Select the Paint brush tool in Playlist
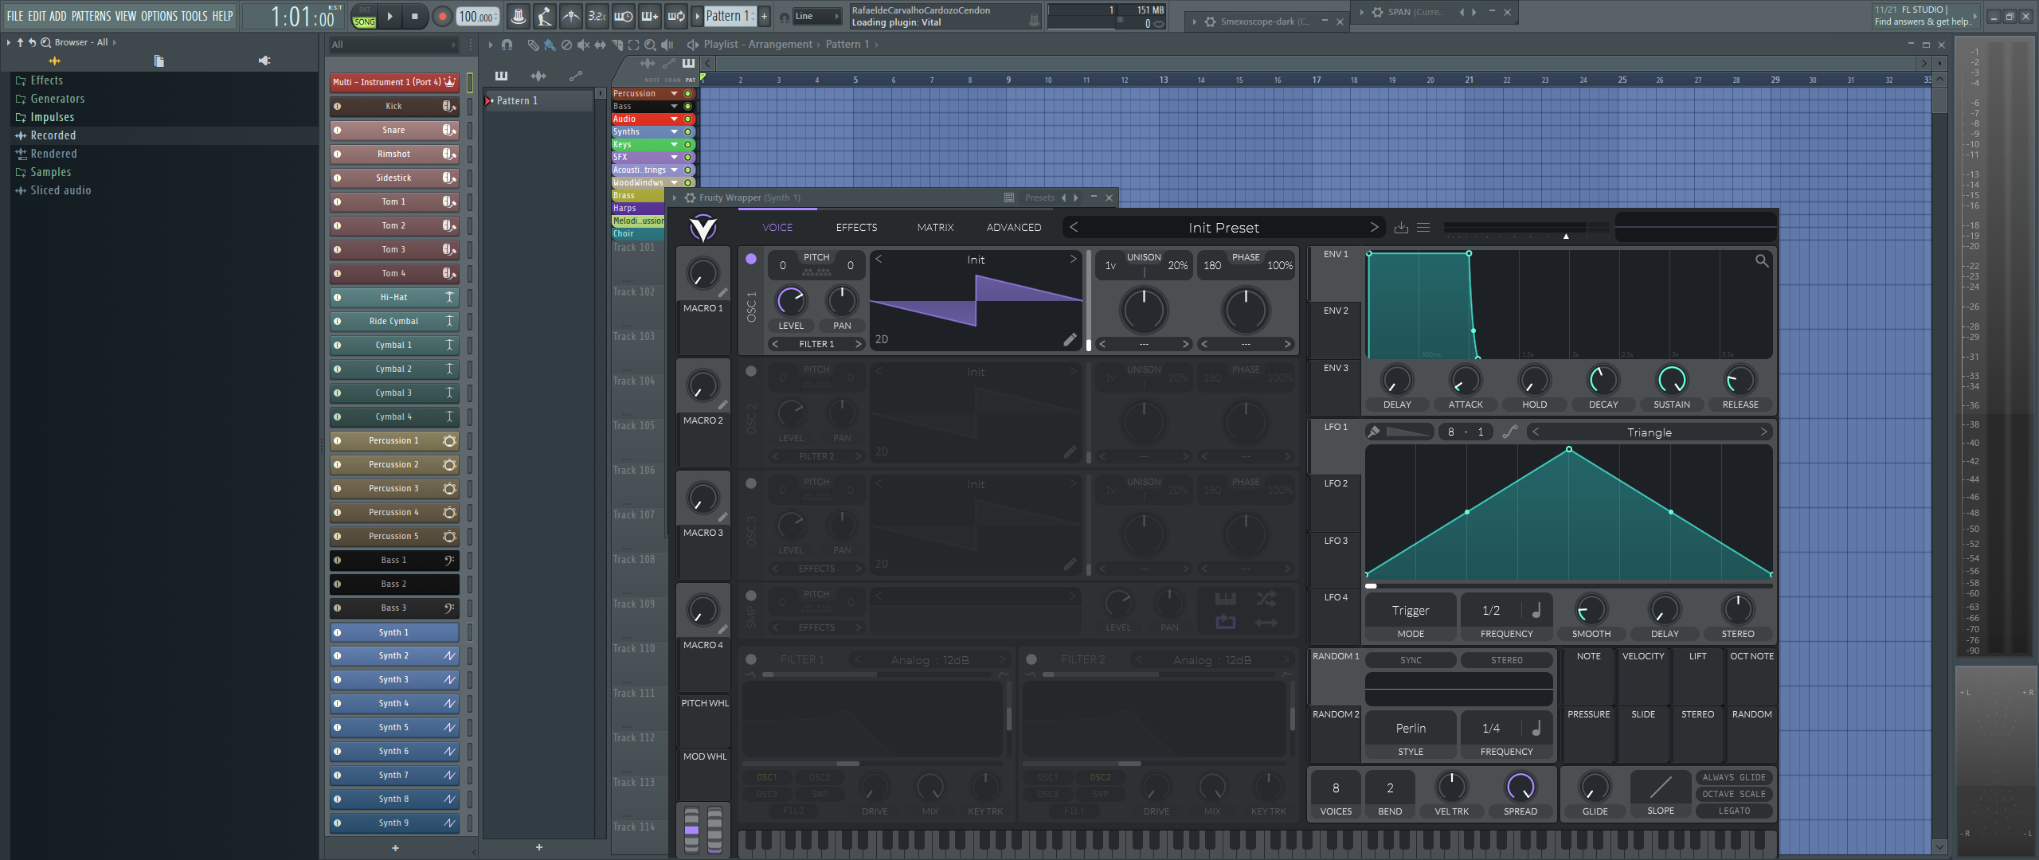Image resolution: width=2039 pixels, height=860 pixels. 550,45
